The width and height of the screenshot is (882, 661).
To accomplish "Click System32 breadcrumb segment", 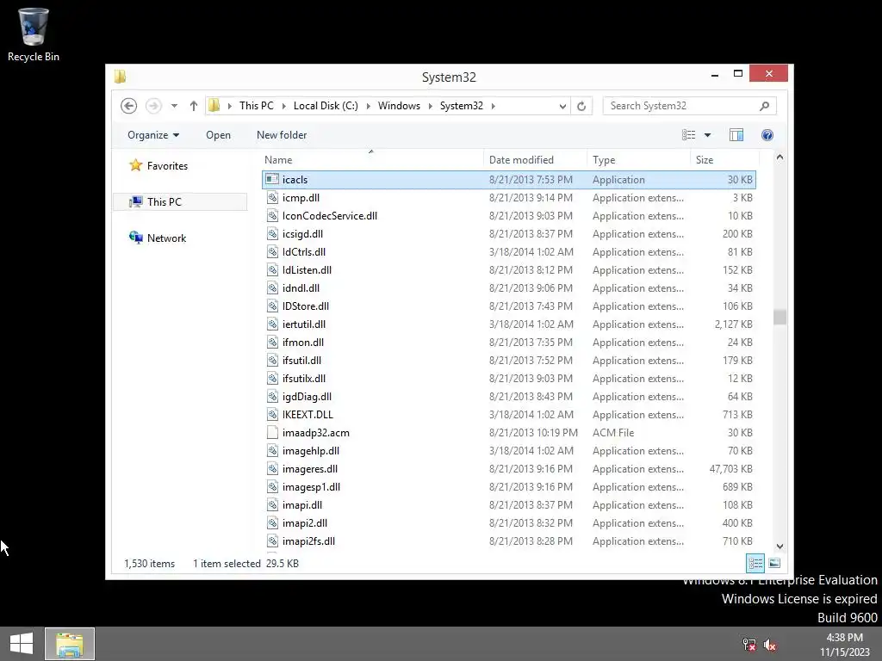I will (462, 106).
